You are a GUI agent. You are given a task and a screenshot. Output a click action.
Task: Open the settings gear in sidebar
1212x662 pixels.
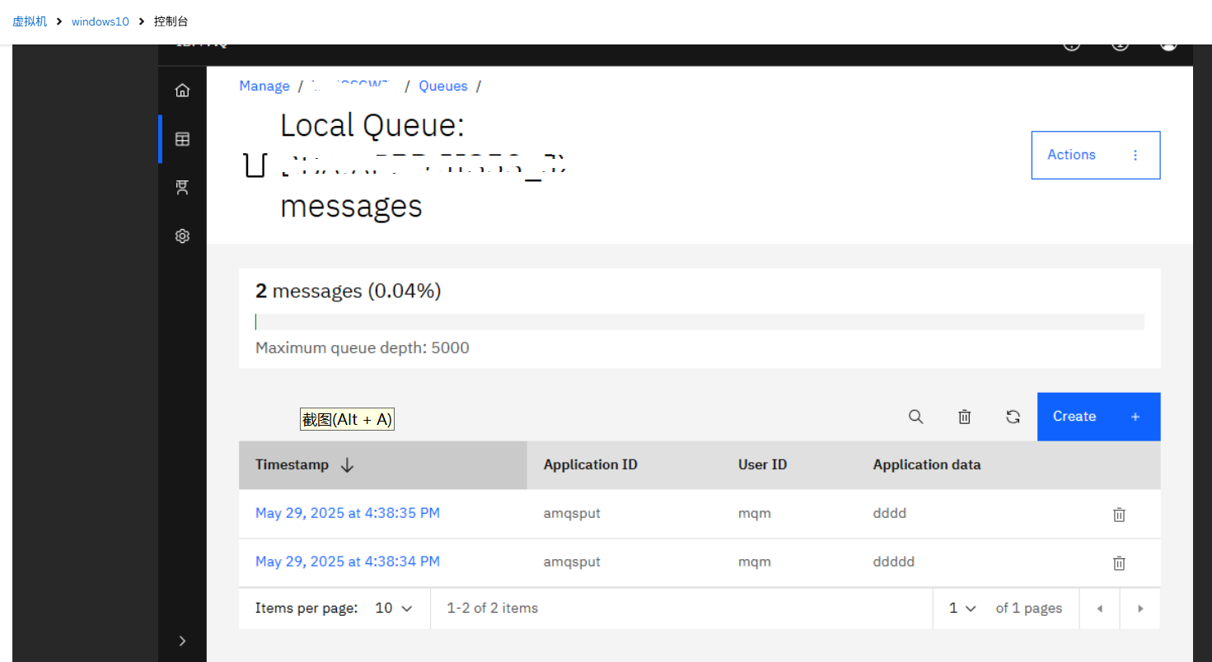coord(182,236)
